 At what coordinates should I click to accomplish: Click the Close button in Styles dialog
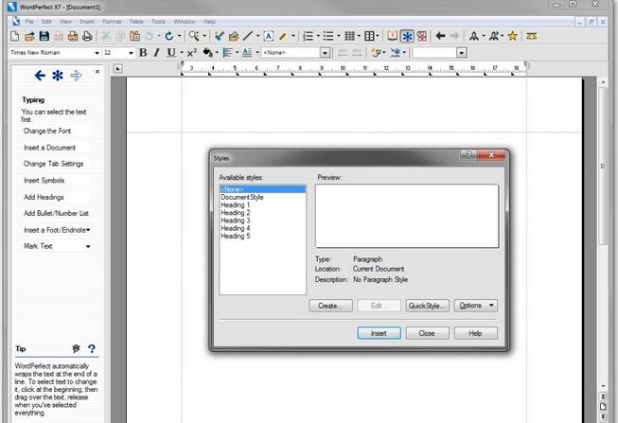(x=427, y=333)
